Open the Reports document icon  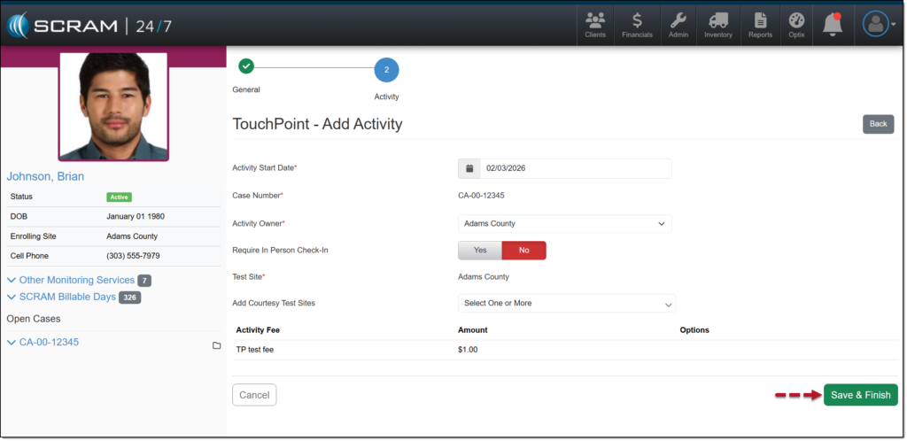click(759, 25)
